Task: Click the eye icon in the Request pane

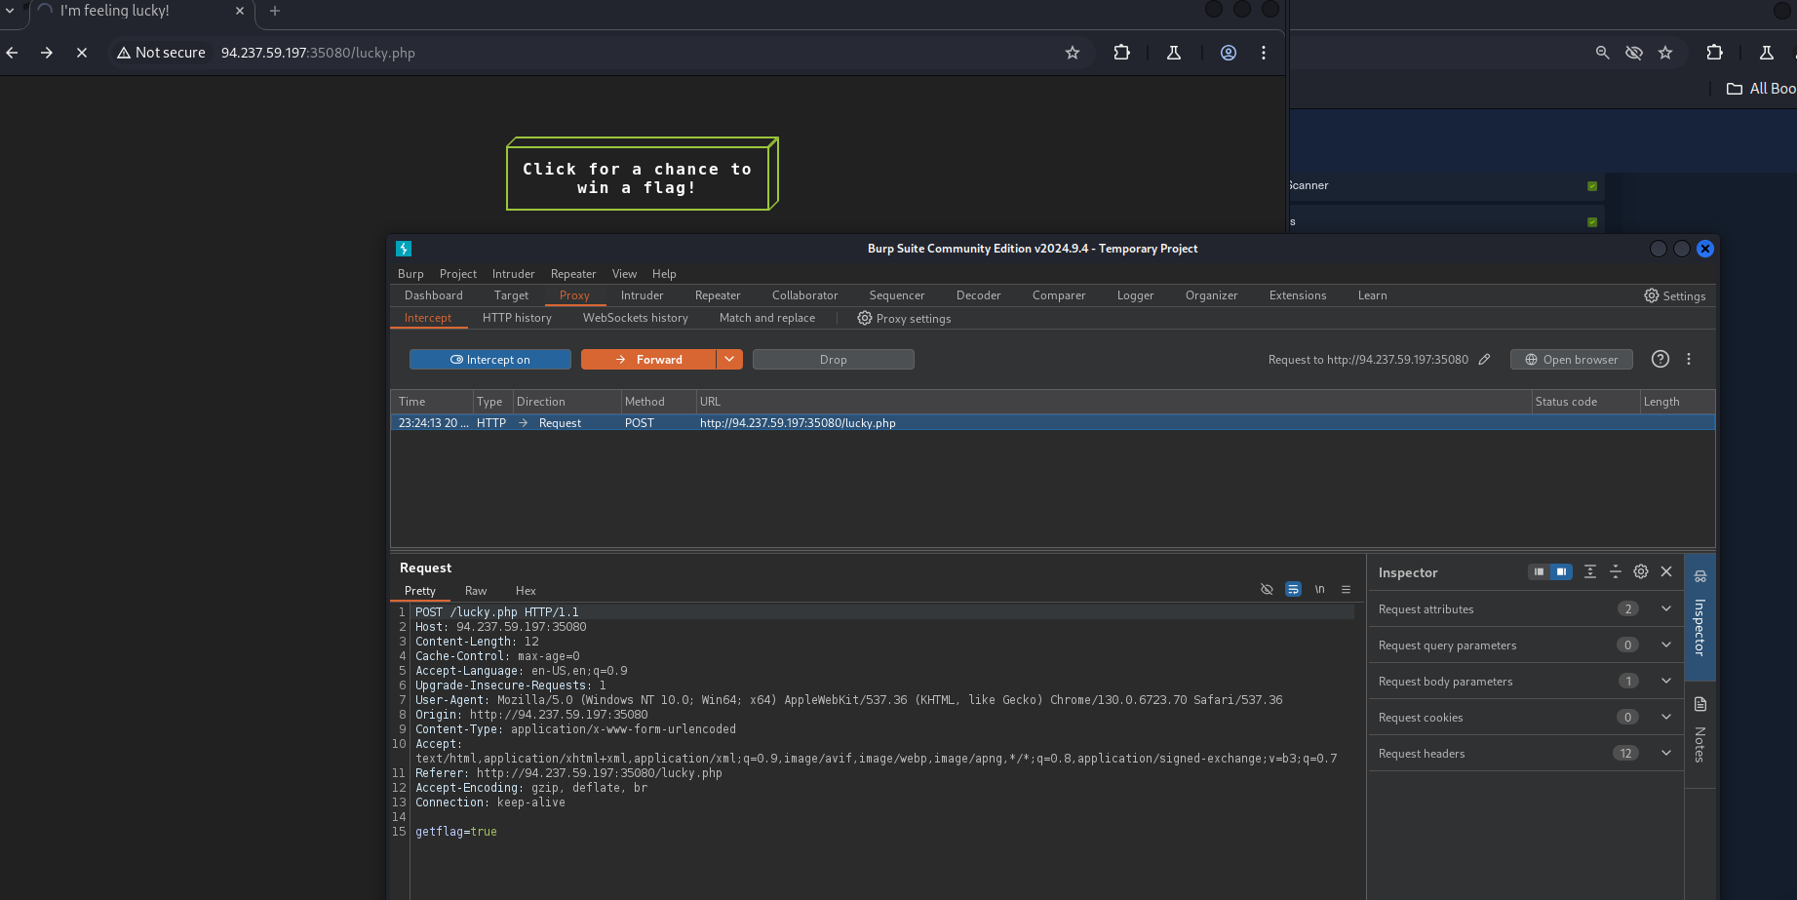Action: pyautogui.click(x=1267, y=589)
